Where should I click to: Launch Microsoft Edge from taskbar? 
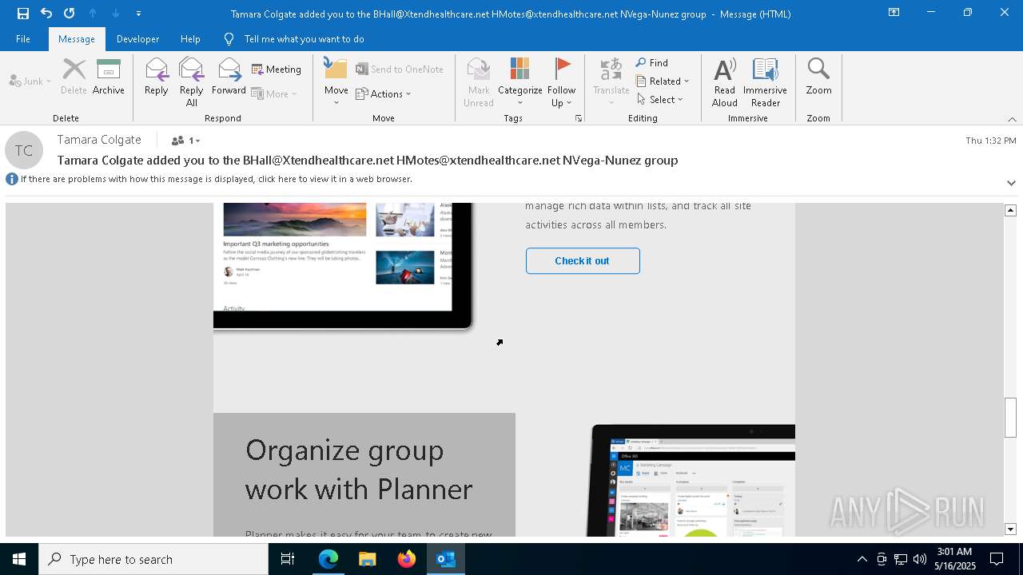(328, 559)
